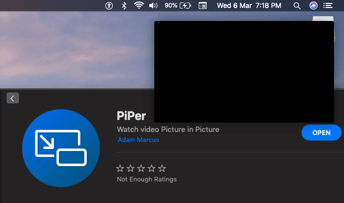The image size is (344, 203).
Task: Click the volume speaker icon
Action: pyautogui.click(x=153, y=5)
